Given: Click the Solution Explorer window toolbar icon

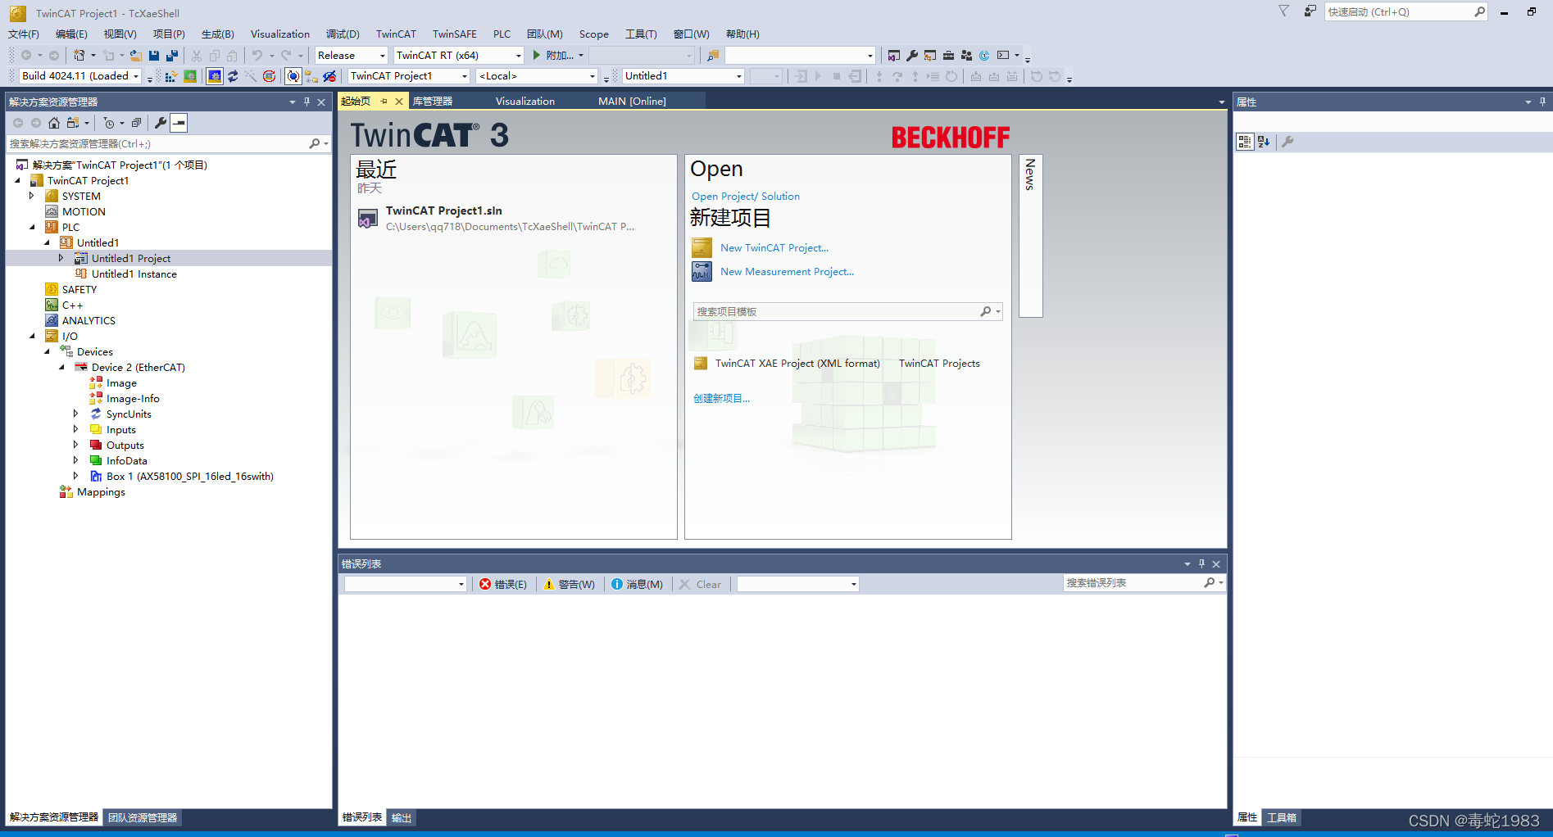Looking at the screenshot, I should pyautogui.click(x=893, y=55).
